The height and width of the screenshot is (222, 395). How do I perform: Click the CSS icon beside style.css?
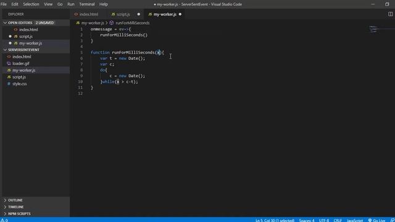click(x=9, y=84)
